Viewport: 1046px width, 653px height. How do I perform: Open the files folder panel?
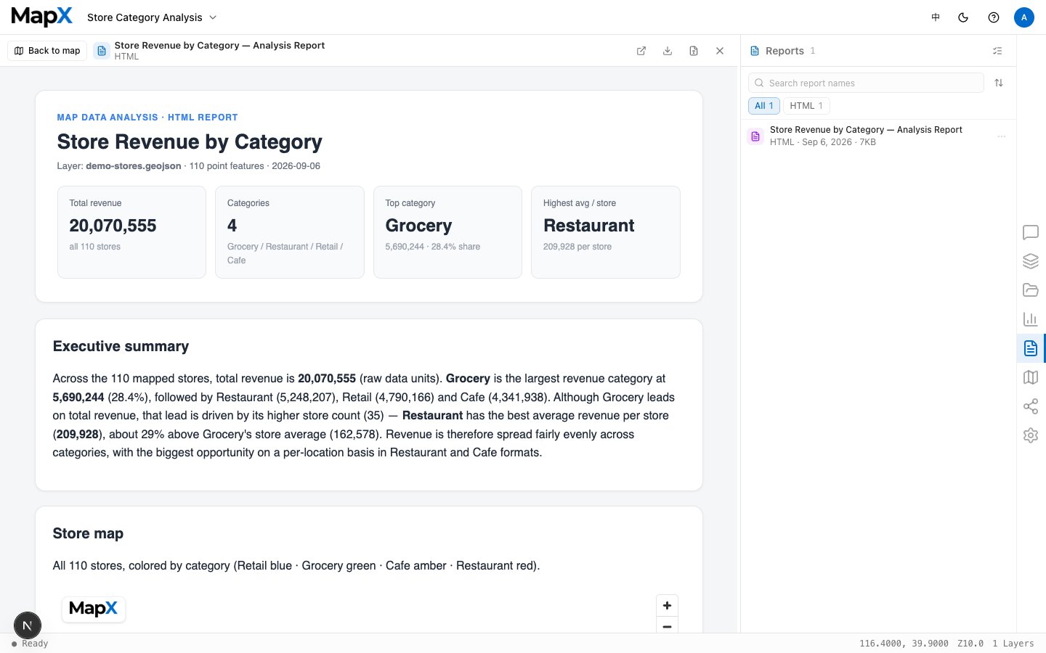1031,290
